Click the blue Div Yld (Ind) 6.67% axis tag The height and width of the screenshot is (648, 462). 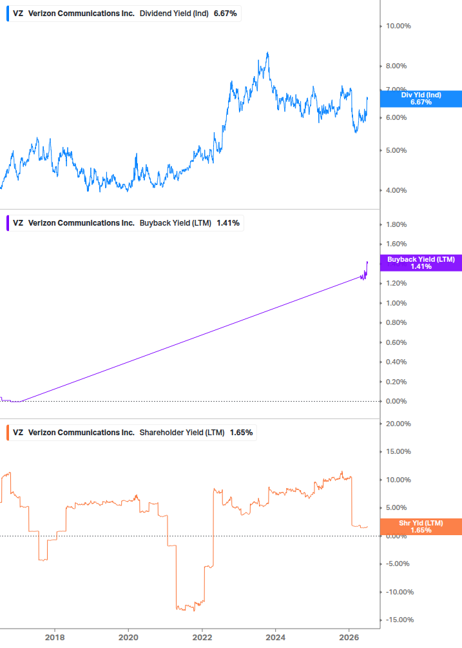coord(421,99)
